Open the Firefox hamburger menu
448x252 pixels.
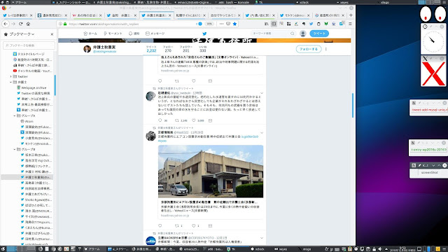pos(350,24)
